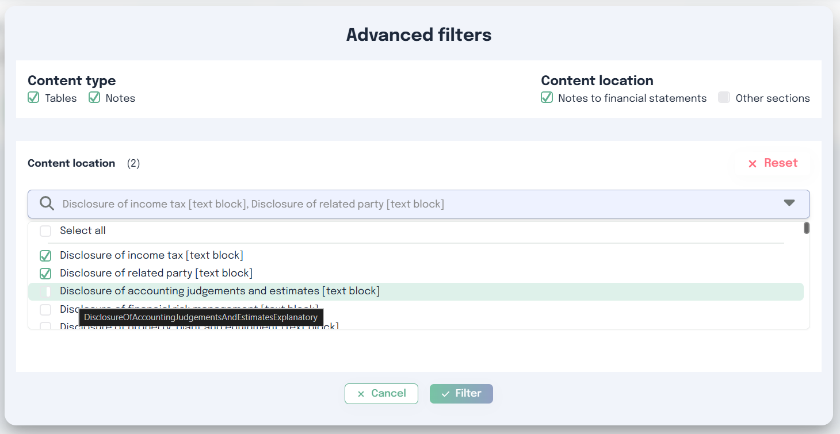The image size is (840, 434).
Task: Uncheck Disclosure of income tax checkbox
Action: coord(45,256)
